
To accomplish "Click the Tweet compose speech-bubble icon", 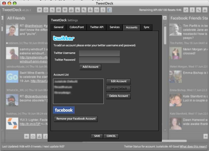I will (x=40, y=10).
